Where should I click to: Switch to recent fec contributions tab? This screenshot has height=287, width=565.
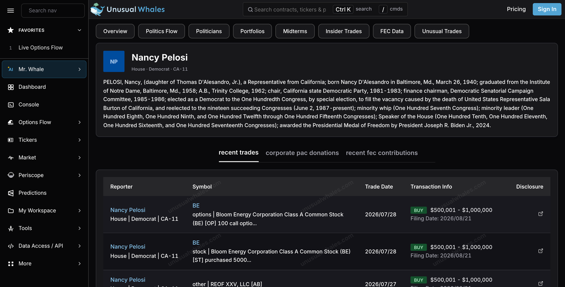382,153
